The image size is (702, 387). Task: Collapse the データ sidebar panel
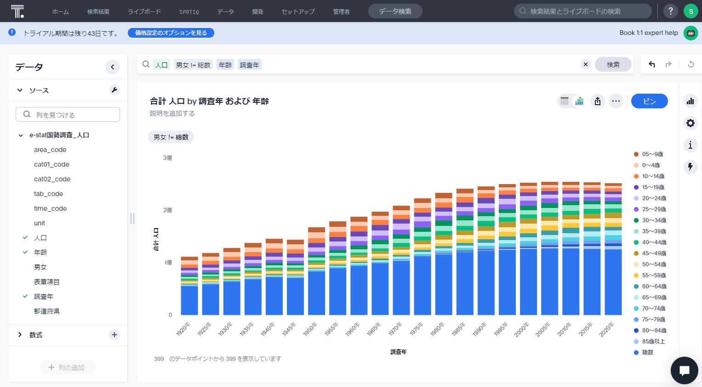coord(113,67)
